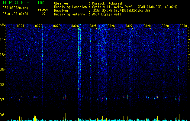Screen dimensions: 190x121
Task: Click the 0325 time marker
Action: click(x=93, y=26)
